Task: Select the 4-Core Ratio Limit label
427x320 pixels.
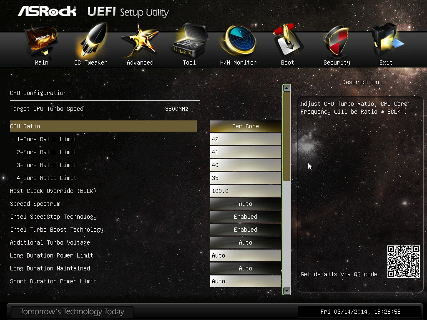Action: point(47,178)
